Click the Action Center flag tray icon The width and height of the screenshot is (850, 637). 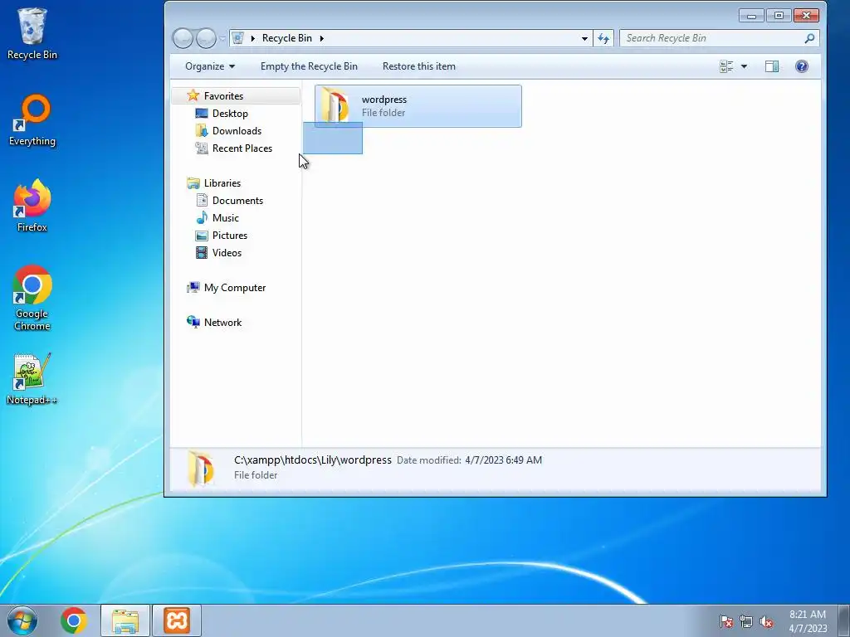click(725, 621)
